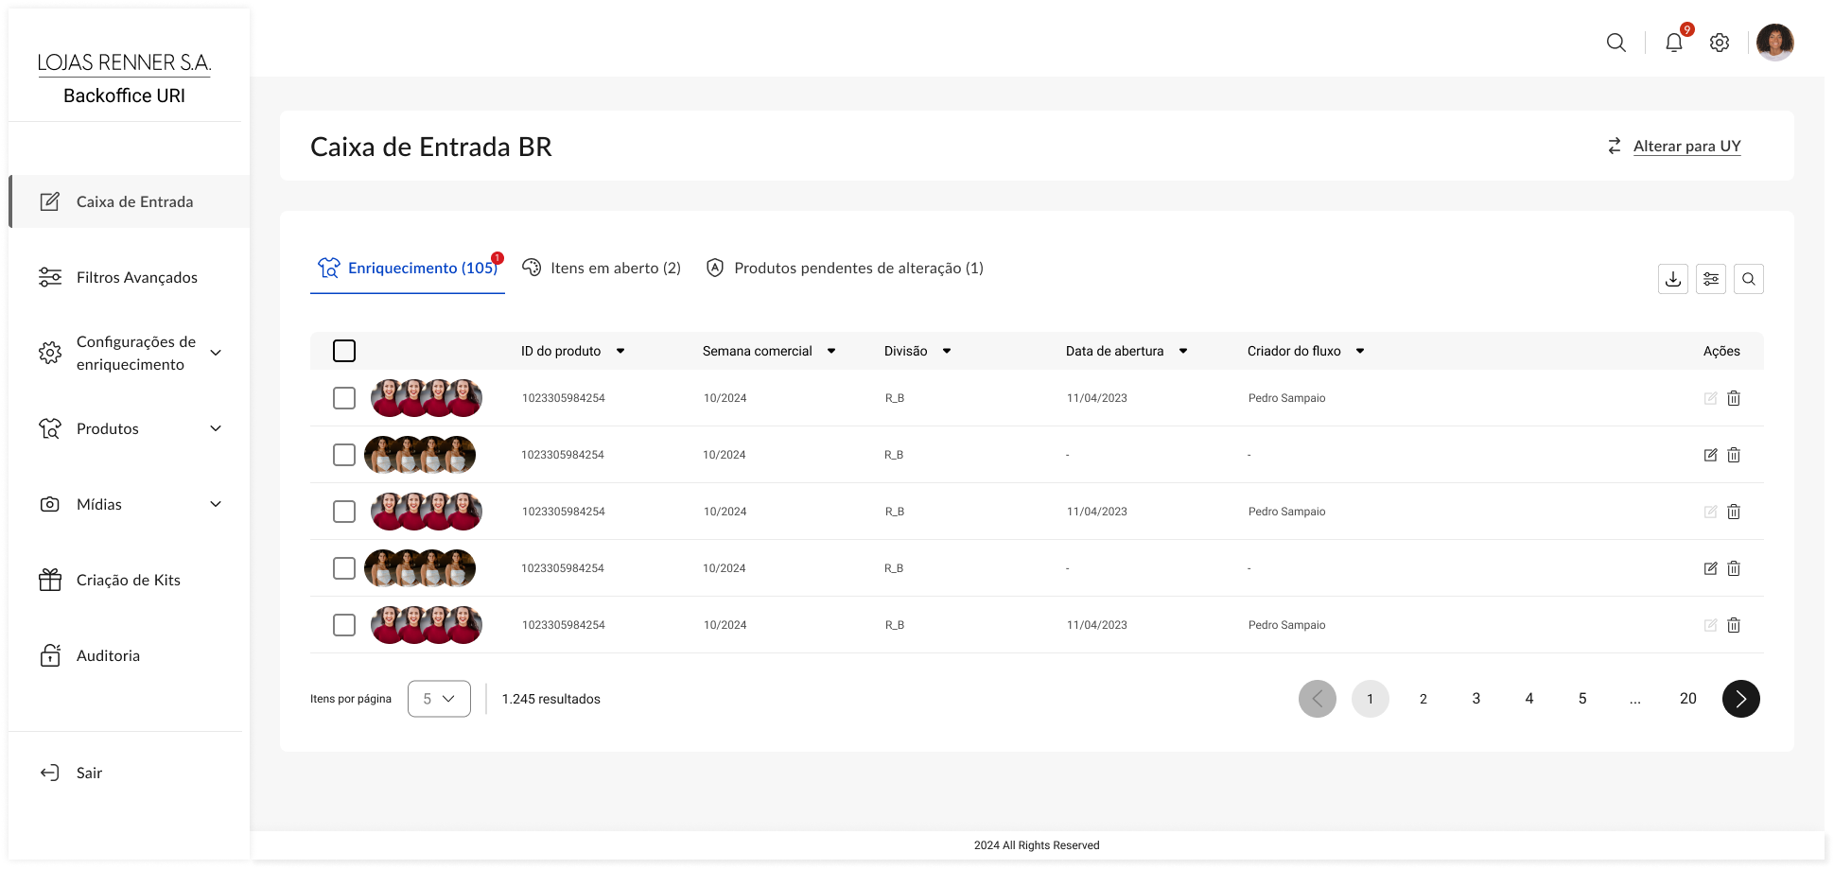Open the notifications bell icon
1834x869 pixels.
(1673, 43)
